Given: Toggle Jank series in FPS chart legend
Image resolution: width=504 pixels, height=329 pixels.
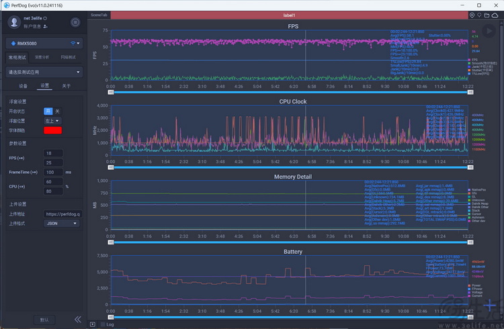Looking at the screenshot, I should [480, 66].
